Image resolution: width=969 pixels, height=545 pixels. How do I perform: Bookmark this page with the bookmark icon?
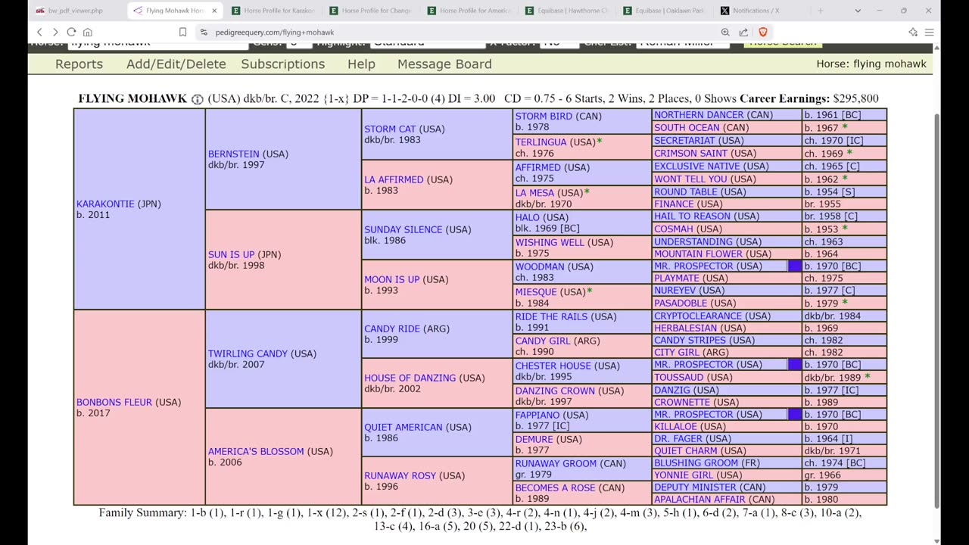coord(182,32)
